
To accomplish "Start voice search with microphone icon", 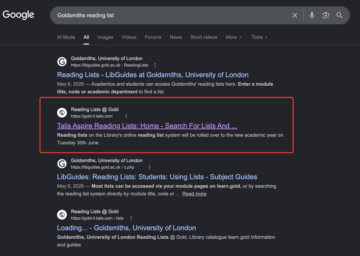I will [312, 15].
